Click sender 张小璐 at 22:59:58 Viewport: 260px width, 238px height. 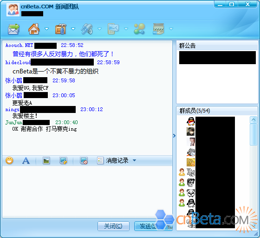click(x=14, y=80)
